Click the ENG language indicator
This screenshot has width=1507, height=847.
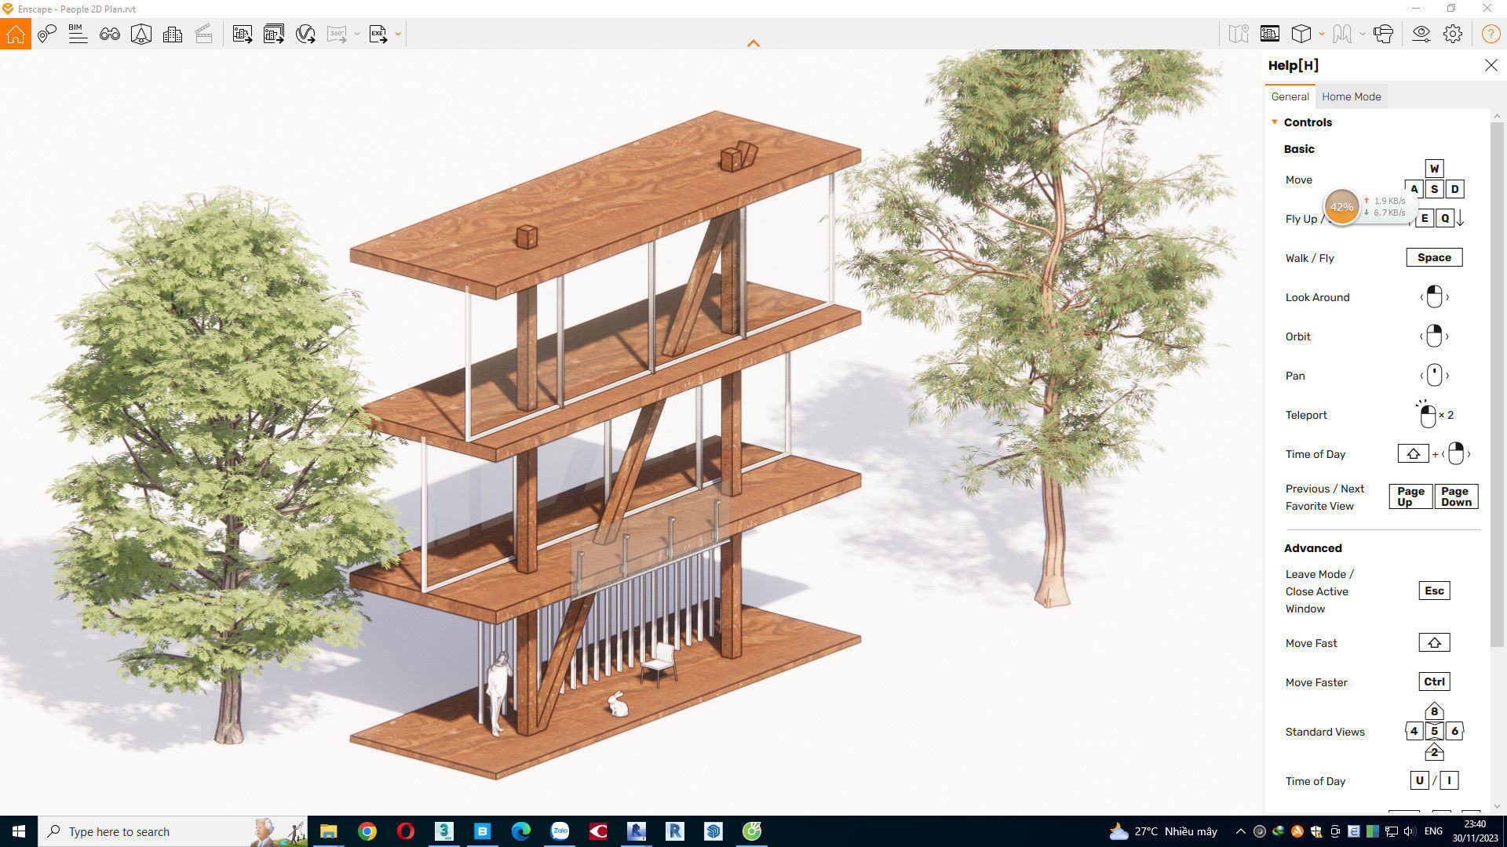1433,831
